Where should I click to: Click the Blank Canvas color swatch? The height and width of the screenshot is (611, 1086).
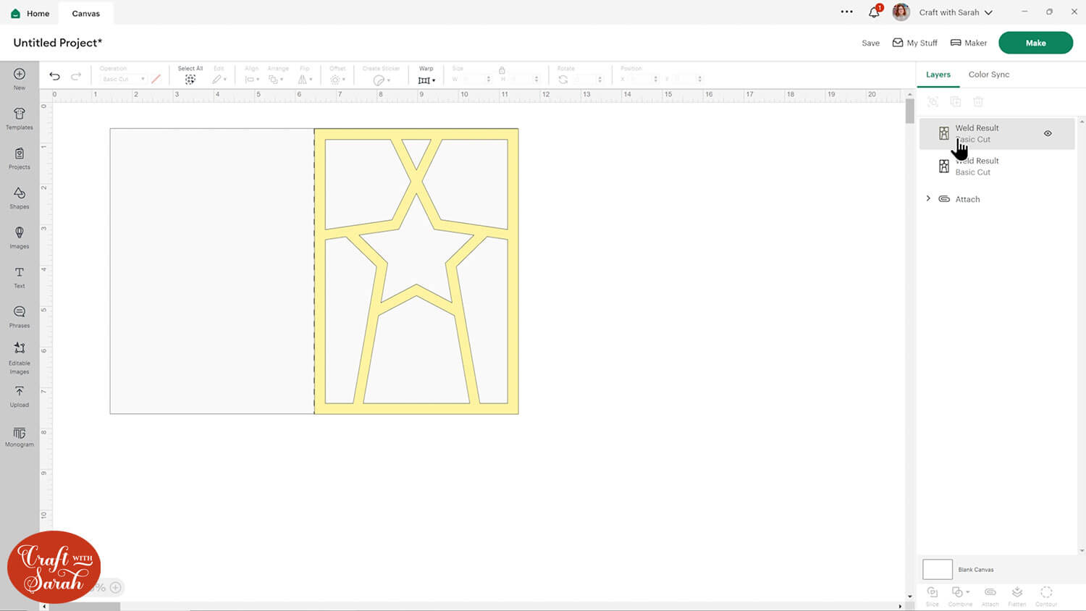tap(937, 570)
